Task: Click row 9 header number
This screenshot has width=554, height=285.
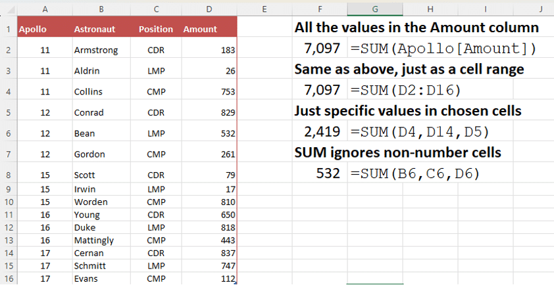Action: 8,188
